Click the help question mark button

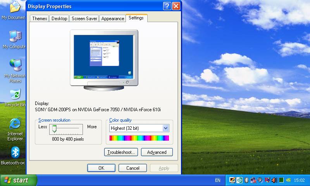point(167,6)
